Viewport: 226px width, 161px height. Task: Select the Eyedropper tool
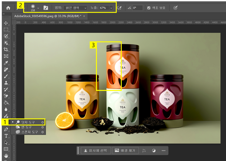click(x=6, y=63)
